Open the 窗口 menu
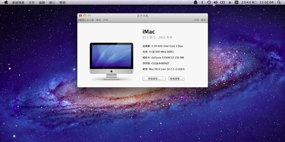285x142 pixels. click(x=52, y=2)
